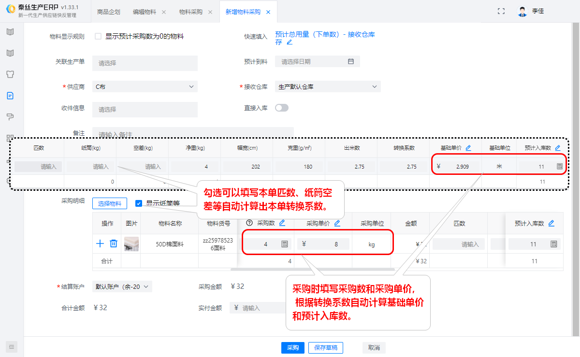The image size is (580, 357).
Task: Click the fullscreen icon in top bar
Action: pos(501,10)
